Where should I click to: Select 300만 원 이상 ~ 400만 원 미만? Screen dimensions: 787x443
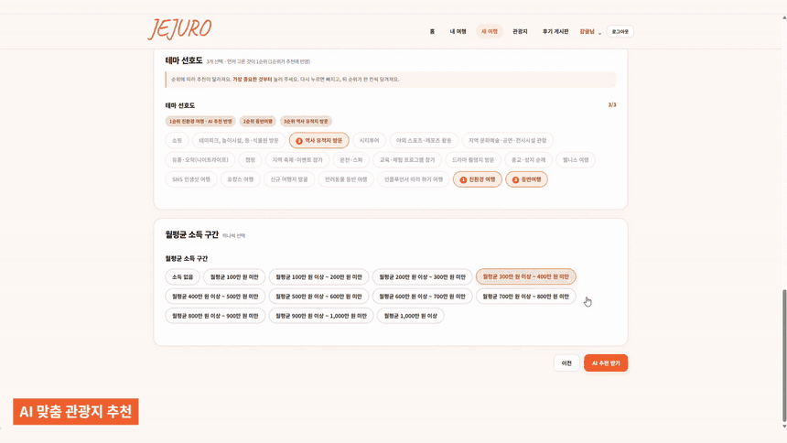pos(525,276)
